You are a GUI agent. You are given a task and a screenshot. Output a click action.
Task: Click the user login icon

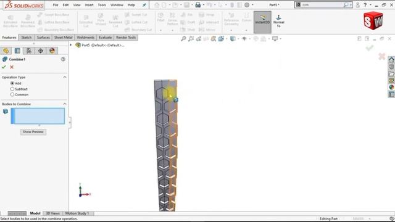pyautogui.click(x=357, y=5)
